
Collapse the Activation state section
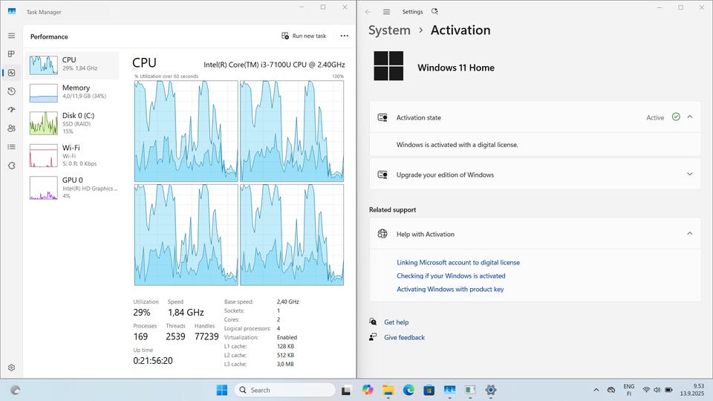tap(689, 117)
